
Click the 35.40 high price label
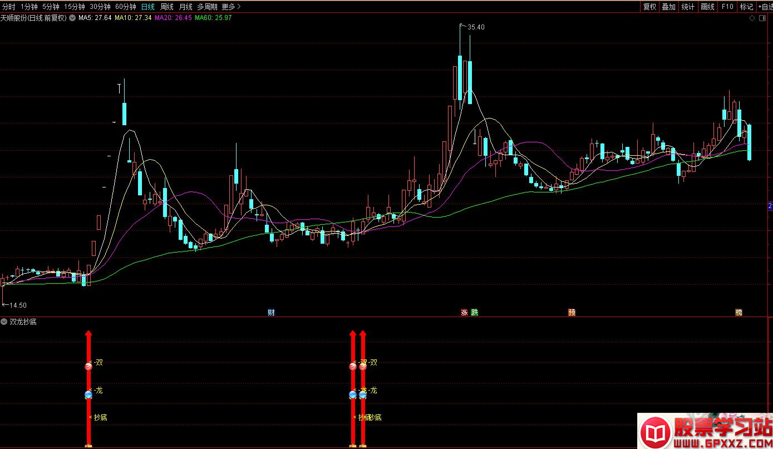coord(476,27)
